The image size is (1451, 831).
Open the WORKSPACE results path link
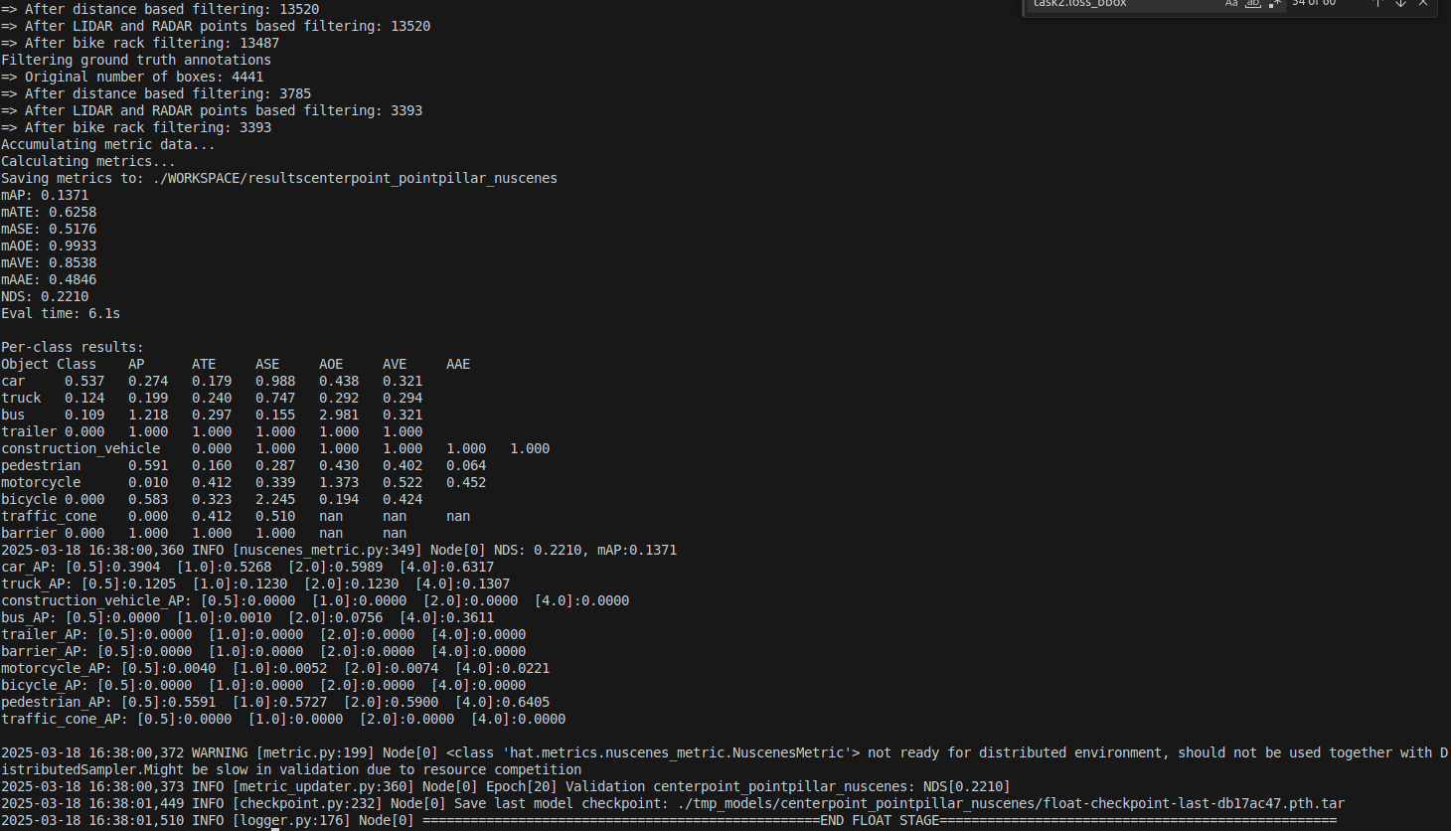[x=355, y=179]
